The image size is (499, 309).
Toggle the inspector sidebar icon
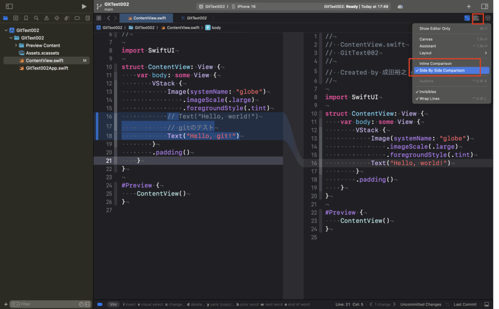[485, 6]
